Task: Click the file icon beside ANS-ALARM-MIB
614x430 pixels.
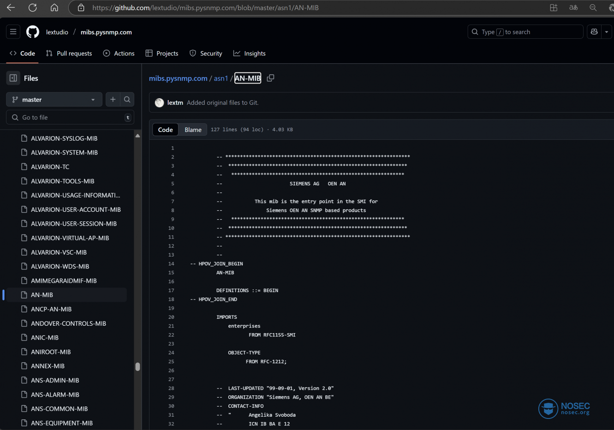Action: coord(24,394)
